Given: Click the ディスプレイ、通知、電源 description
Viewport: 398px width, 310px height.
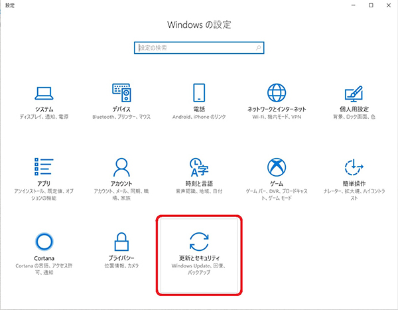Looking at the screenshot, I should (x=44, y=117).
